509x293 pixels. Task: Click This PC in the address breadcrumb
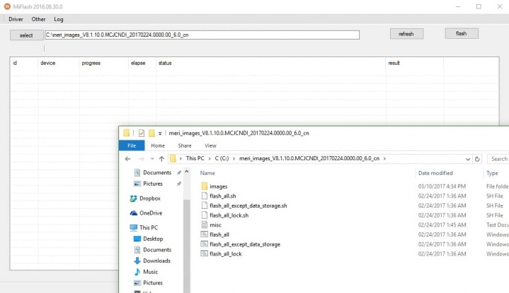pyautogui.click(x=195, y=159)
